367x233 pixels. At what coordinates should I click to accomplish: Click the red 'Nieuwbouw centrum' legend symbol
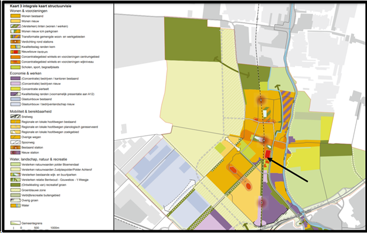click(x=15, y=52)
